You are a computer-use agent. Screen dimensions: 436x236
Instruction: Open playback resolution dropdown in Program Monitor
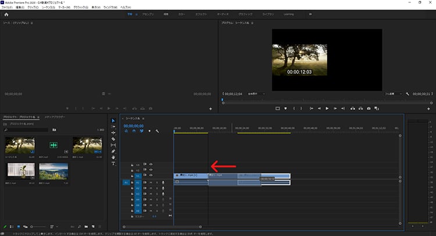coord(393,94)
